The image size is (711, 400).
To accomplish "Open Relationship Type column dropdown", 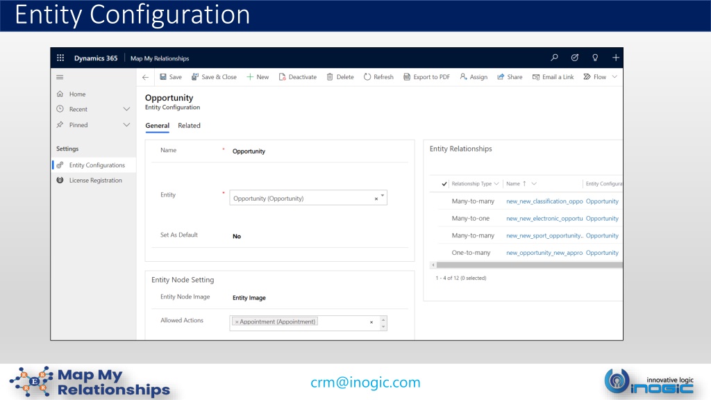I will pyautogui.click(x=496, y=183).
